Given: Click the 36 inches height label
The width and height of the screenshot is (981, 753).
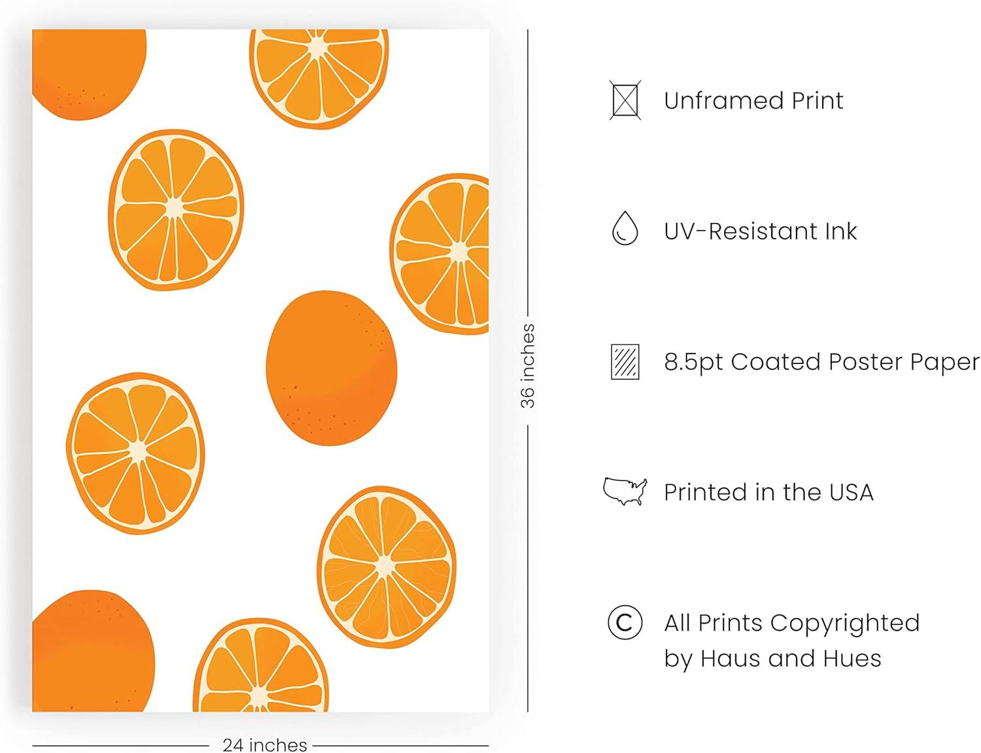Looking at the screenshot, I should point(528,366).
